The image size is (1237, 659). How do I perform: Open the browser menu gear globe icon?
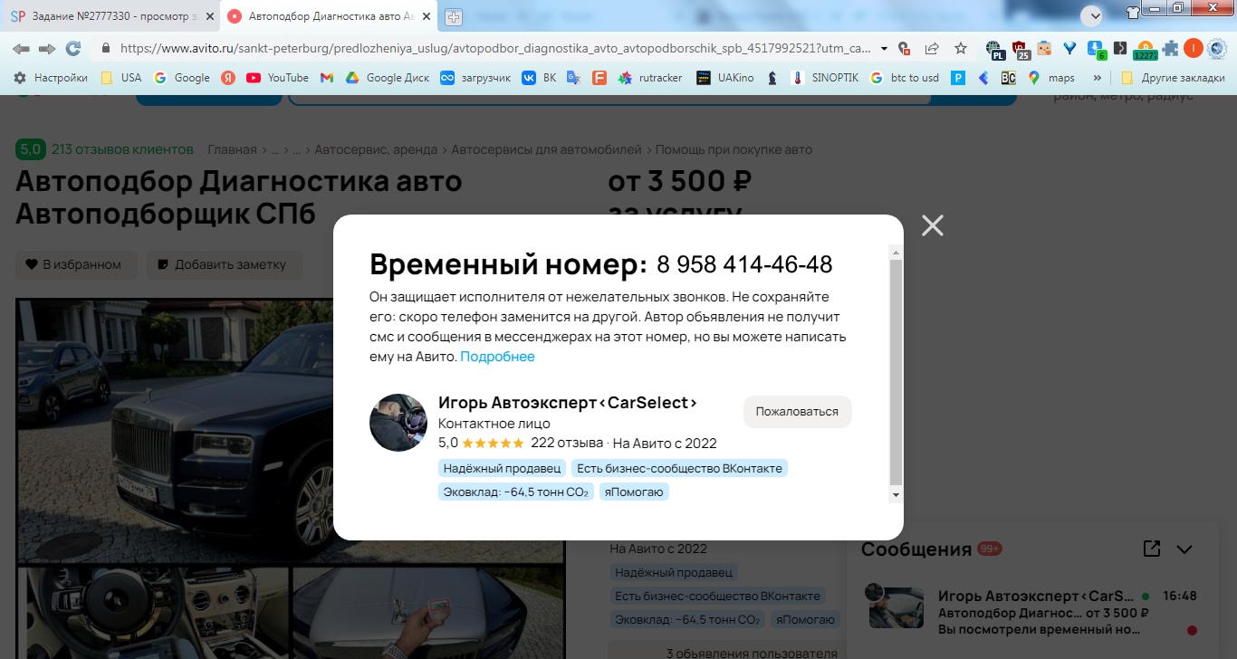click(x=1218, y=48)
